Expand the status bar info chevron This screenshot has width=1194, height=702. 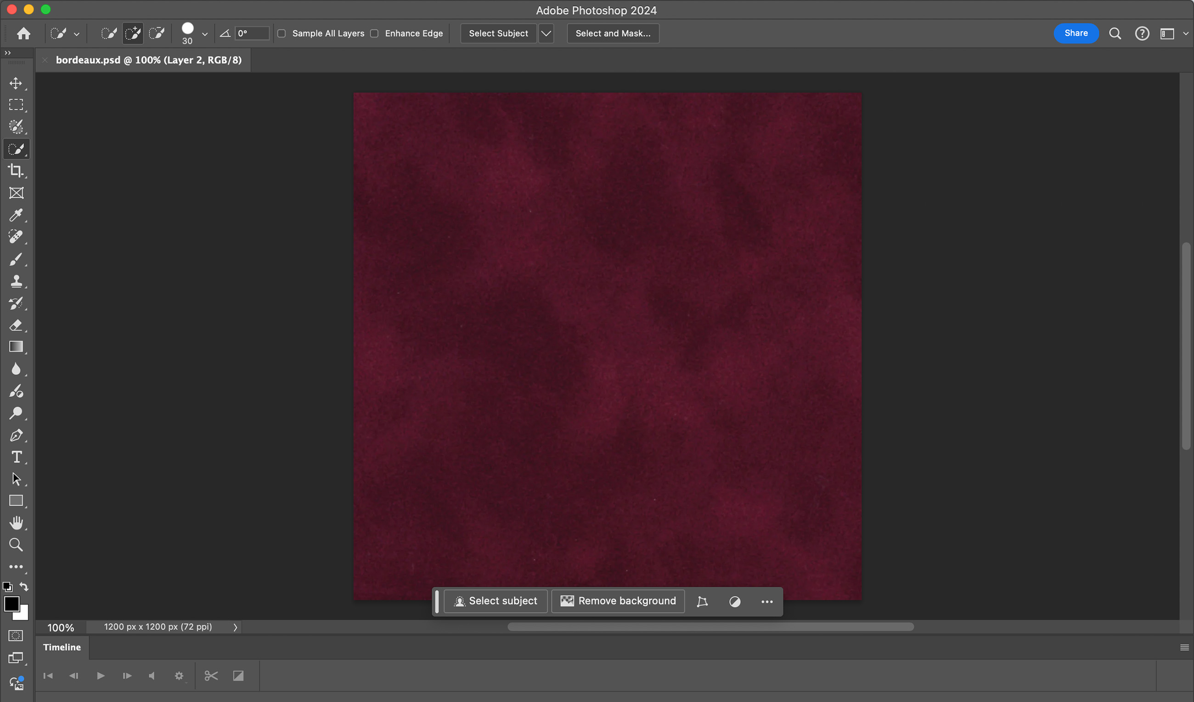(x=235, y=627)
